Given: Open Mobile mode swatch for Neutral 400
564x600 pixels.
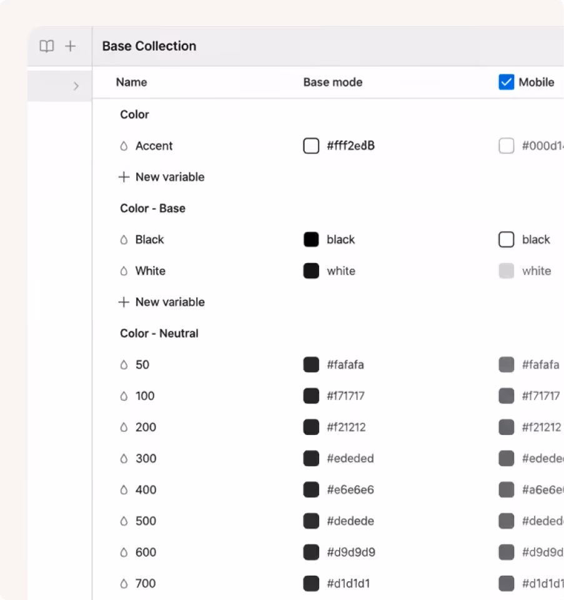Looking at the screenshot, I should (507, 490).
